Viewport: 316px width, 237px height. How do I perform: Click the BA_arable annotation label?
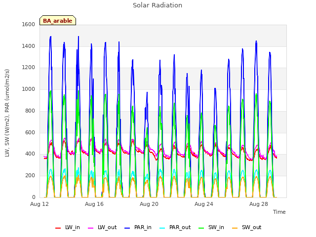tap(58, 20)
